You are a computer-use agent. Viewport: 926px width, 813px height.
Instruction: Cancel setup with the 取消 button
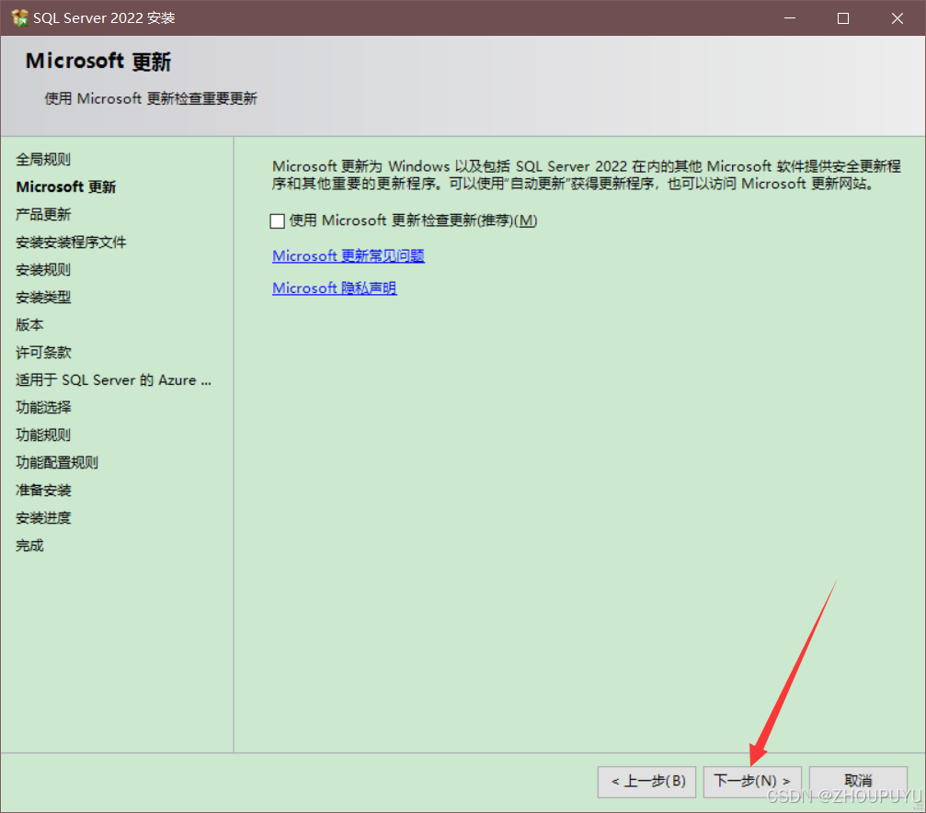pos(858,781)
